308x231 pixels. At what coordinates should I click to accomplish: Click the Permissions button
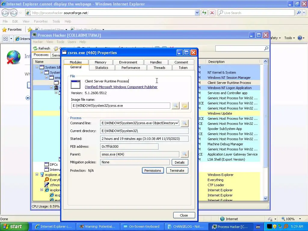152,171
